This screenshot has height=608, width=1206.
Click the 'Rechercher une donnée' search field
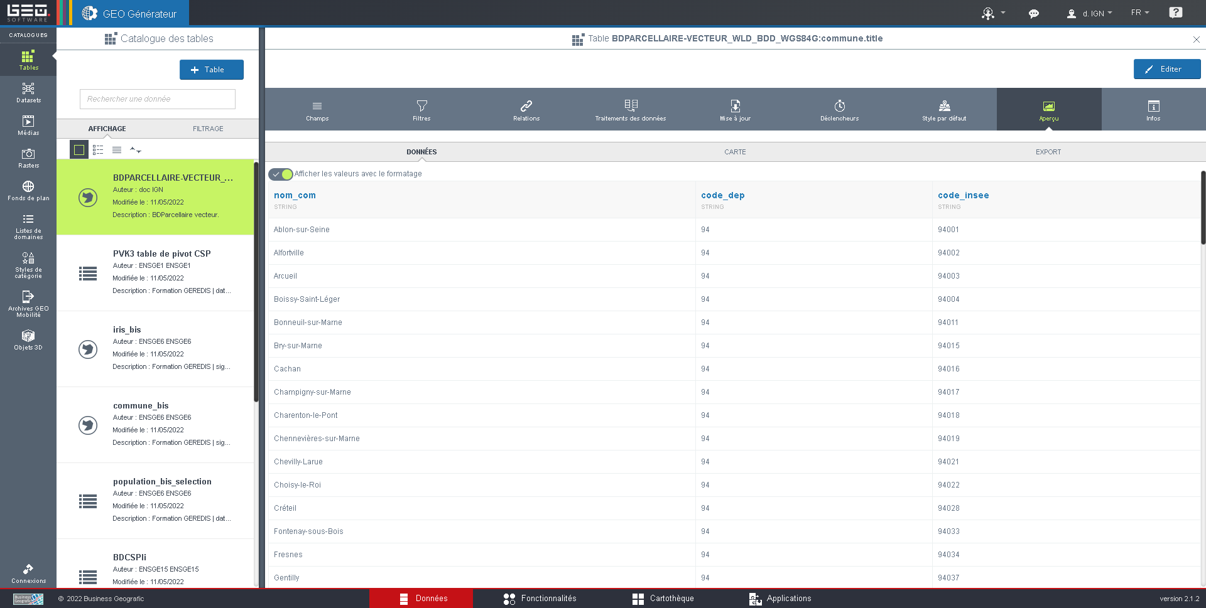[x=158, y=99]
